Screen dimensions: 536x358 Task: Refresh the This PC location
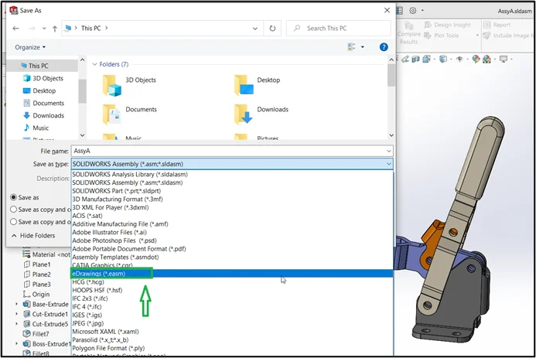272,29
